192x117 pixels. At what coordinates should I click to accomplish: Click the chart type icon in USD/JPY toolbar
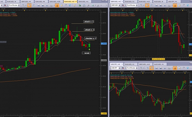141,68
